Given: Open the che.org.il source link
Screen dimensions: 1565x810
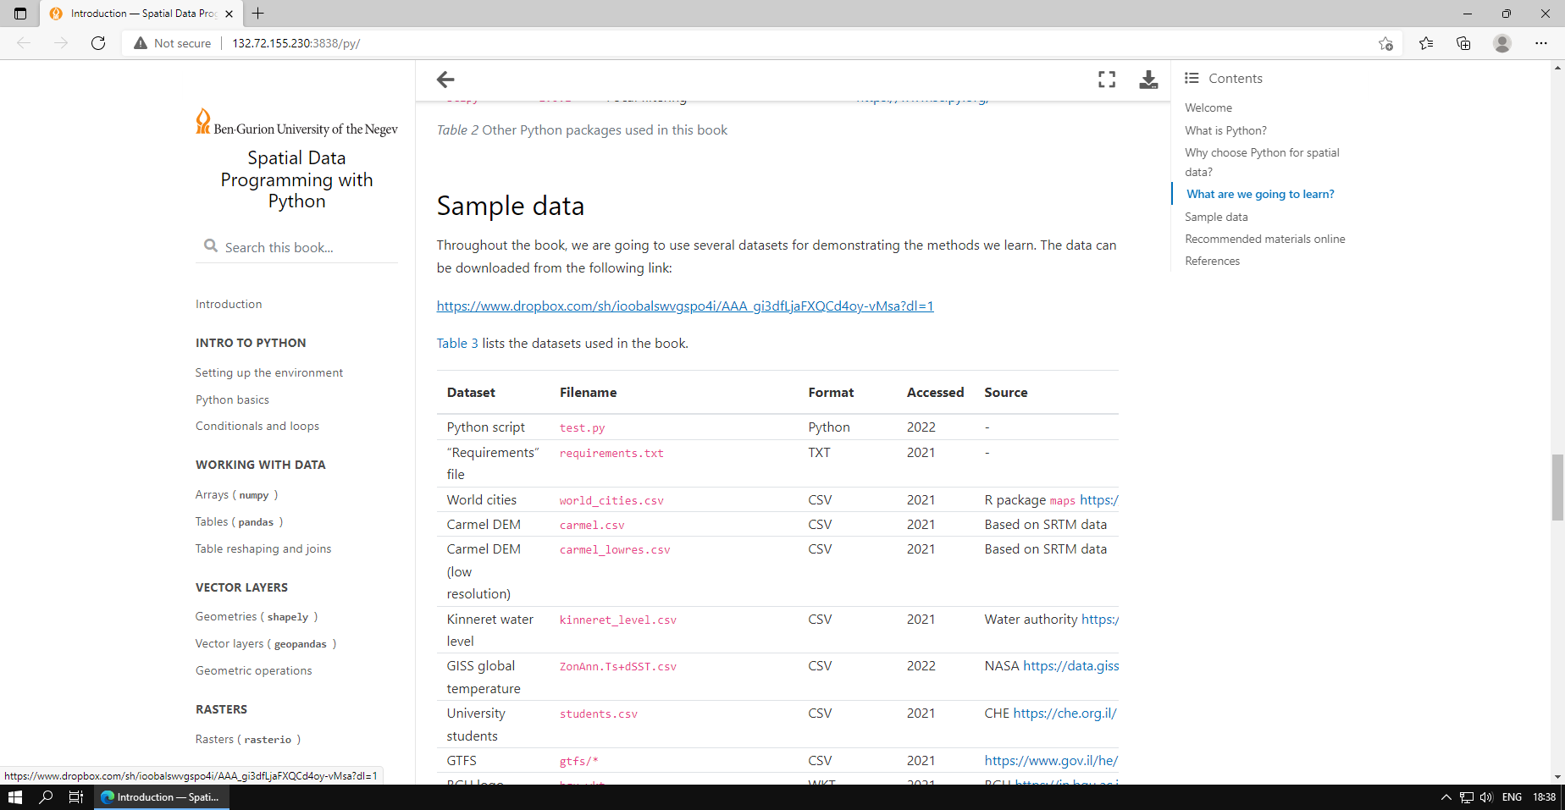Looking at the screenshot, I should [x=1065, y=713].
